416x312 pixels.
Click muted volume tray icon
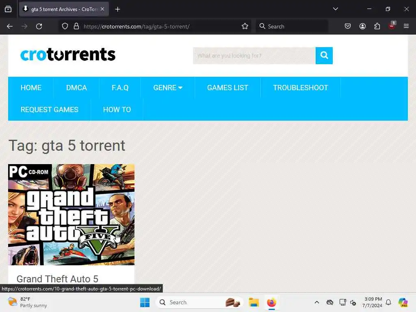(x=353, y=302)
